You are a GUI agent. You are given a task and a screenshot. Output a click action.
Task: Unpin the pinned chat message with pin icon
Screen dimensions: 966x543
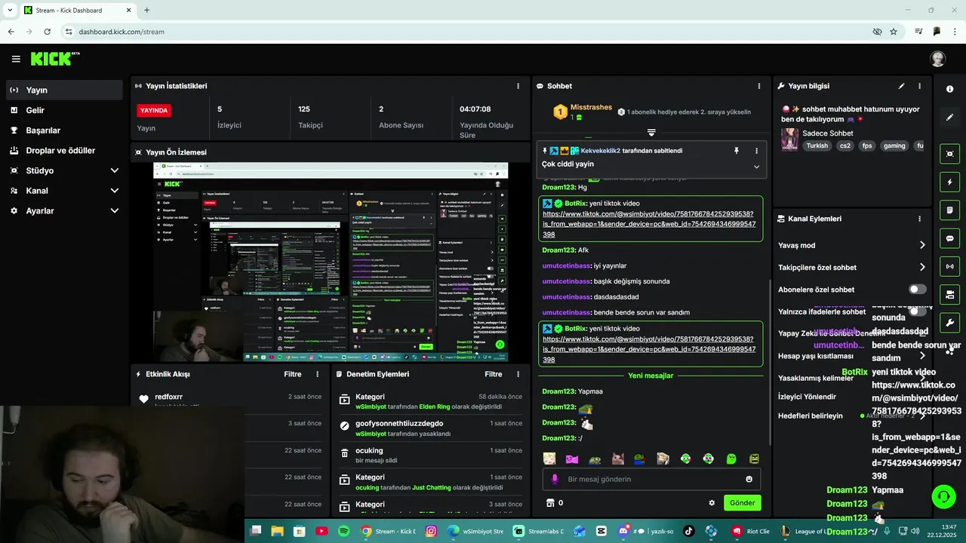pyautogui.click(x=737, y=151)
